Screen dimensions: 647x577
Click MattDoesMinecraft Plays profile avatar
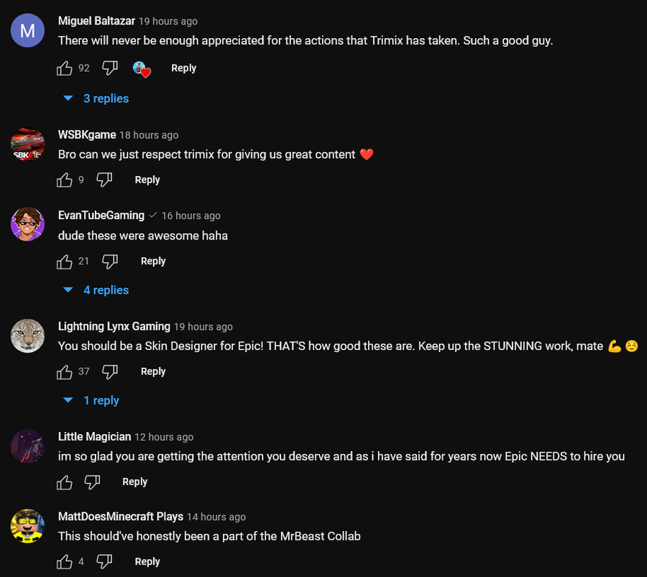tap(27, 526)
